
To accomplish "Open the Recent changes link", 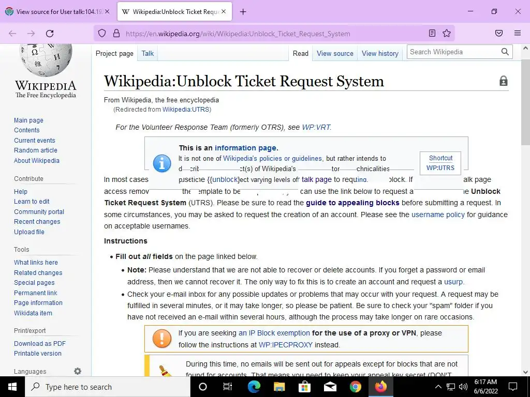I will 37,221.
